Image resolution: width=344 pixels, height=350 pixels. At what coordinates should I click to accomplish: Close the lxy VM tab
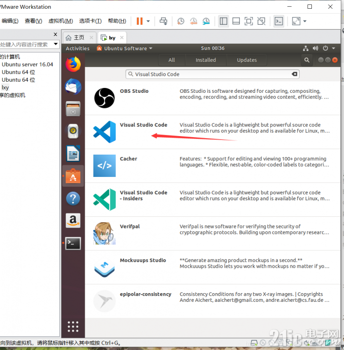pos(122,37)
